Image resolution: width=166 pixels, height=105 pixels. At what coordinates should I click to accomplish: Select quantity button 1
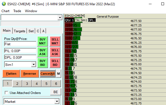(x=7, y=84)
